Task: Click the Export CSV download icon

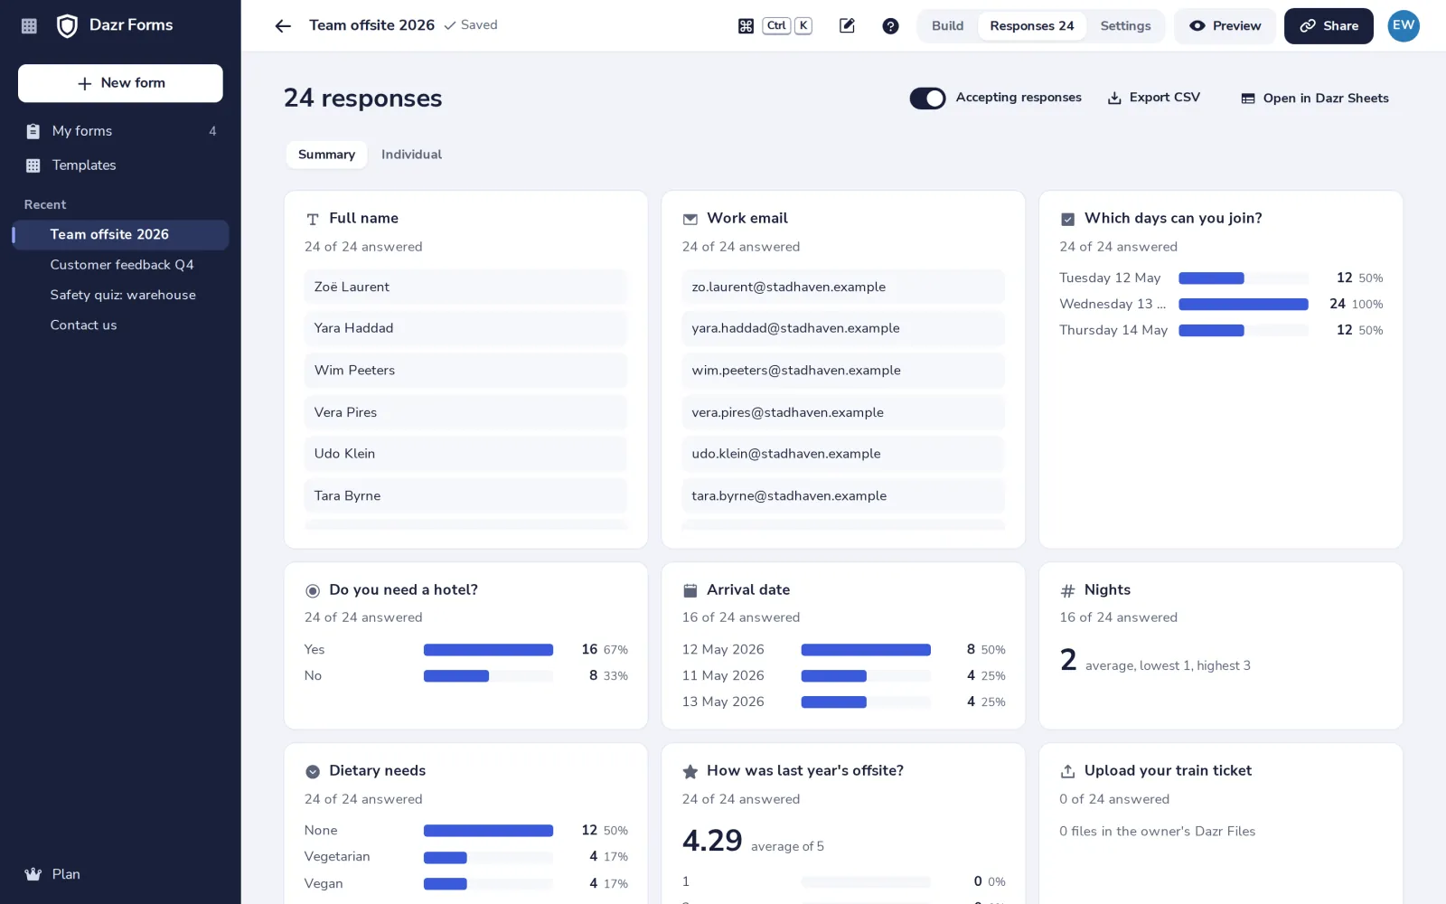Action: tap(1114, 99)
